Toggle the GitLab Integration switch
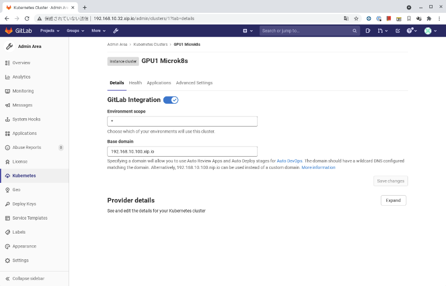 (171, 100)
